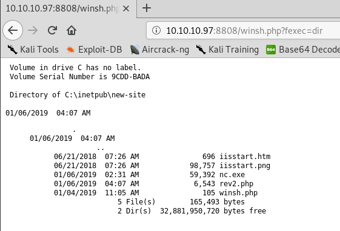Select the 10.10.10.97:8808/winsh.php tab

68,8
